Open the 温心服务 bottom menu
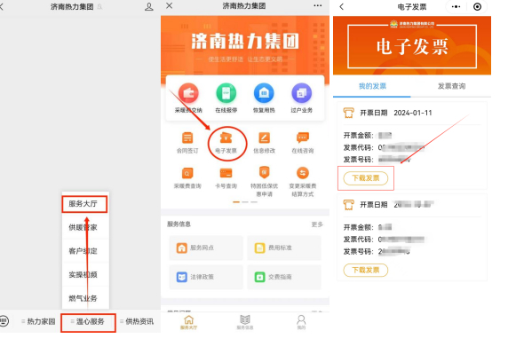The height and width of the screenshot is (354, 516). tap(88, 322)
